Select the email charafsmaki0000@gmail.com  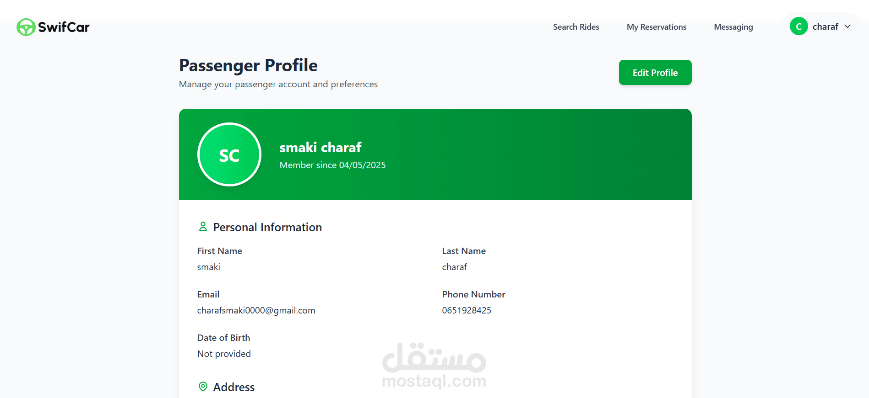point(256,310)
